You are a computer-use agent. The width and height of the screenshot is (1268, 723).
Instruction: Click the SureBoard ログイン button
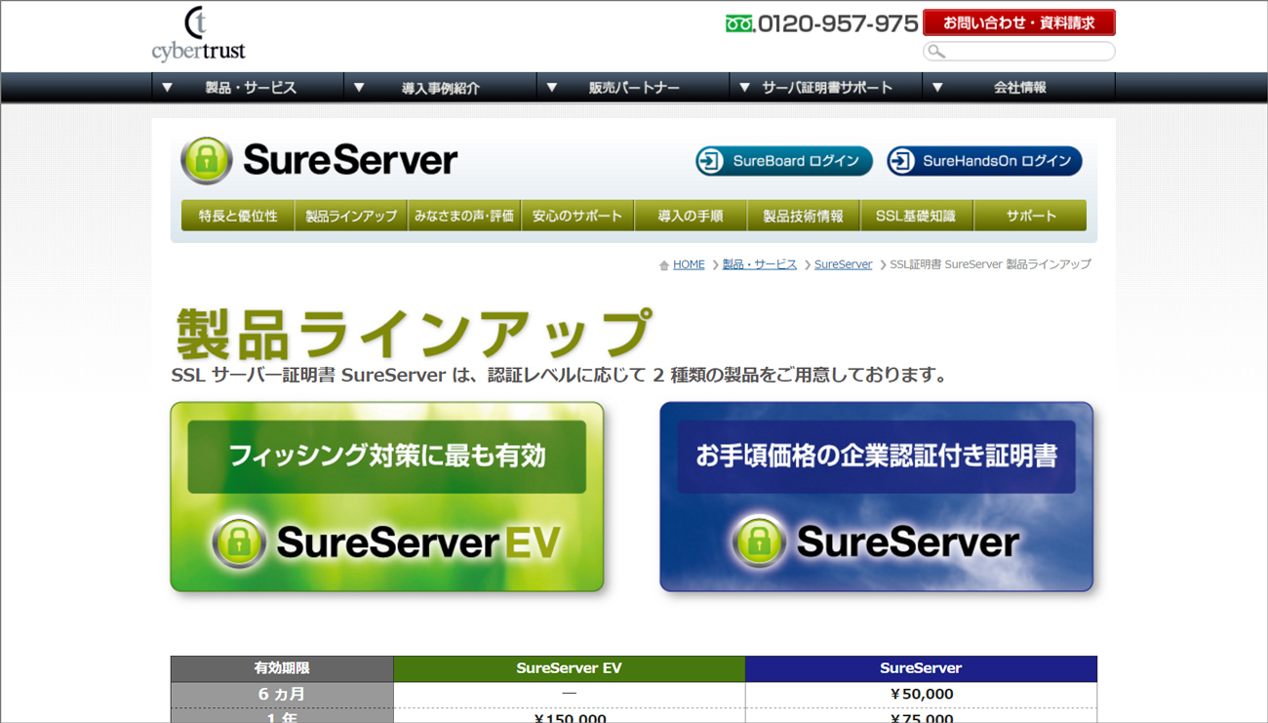click(784, 161)
